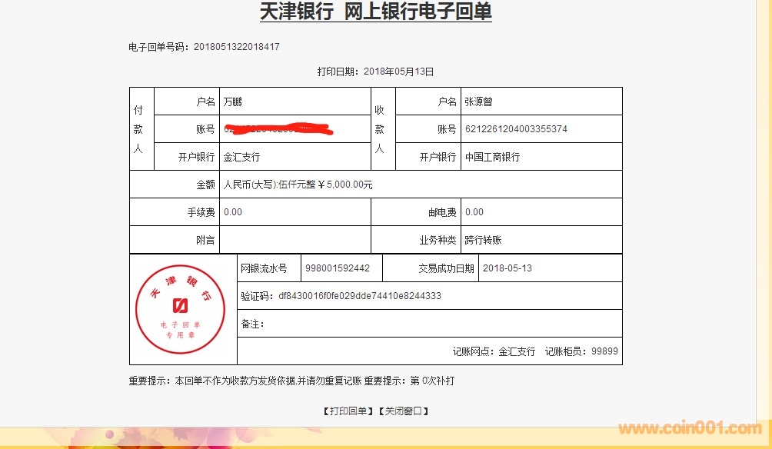
Task: Select the receipt number 2018051322018417
Action: (x=237, y=47)
